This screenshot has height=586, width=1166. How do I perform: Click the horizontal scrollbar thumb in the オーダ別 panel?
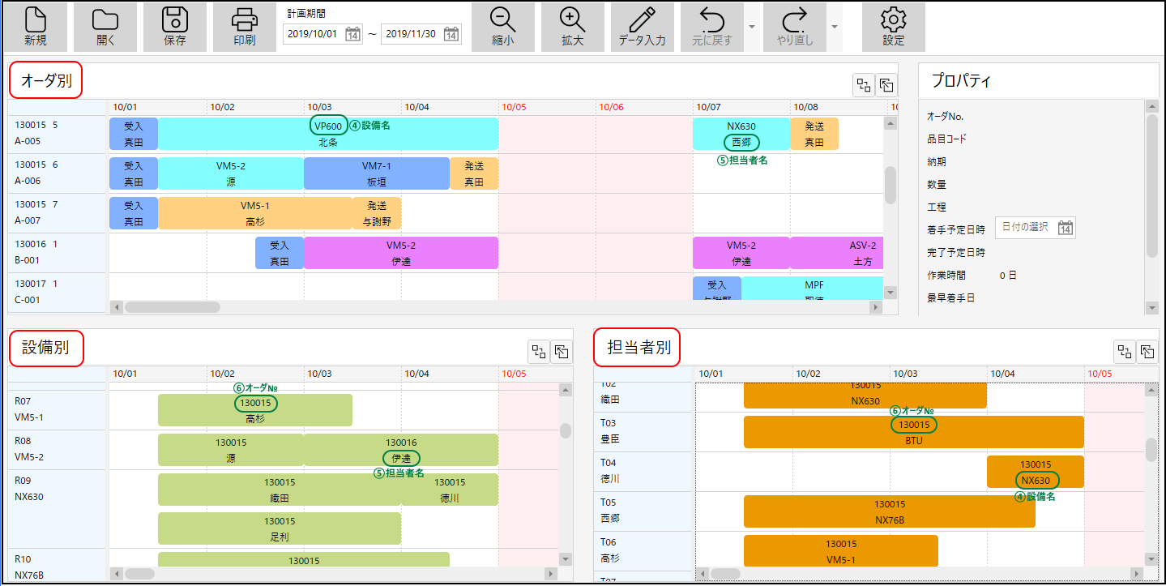point(172,307)
